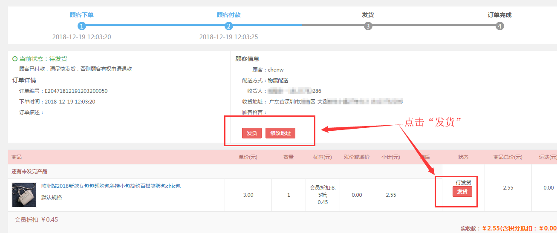The height and width of the screenshot is (233, 557).
Task: Click the 订单完成 step label
Action: coord(499,15)
